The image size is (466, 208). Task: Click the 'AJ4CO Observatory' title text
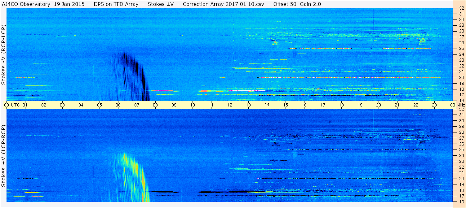(x=26, y=4)
